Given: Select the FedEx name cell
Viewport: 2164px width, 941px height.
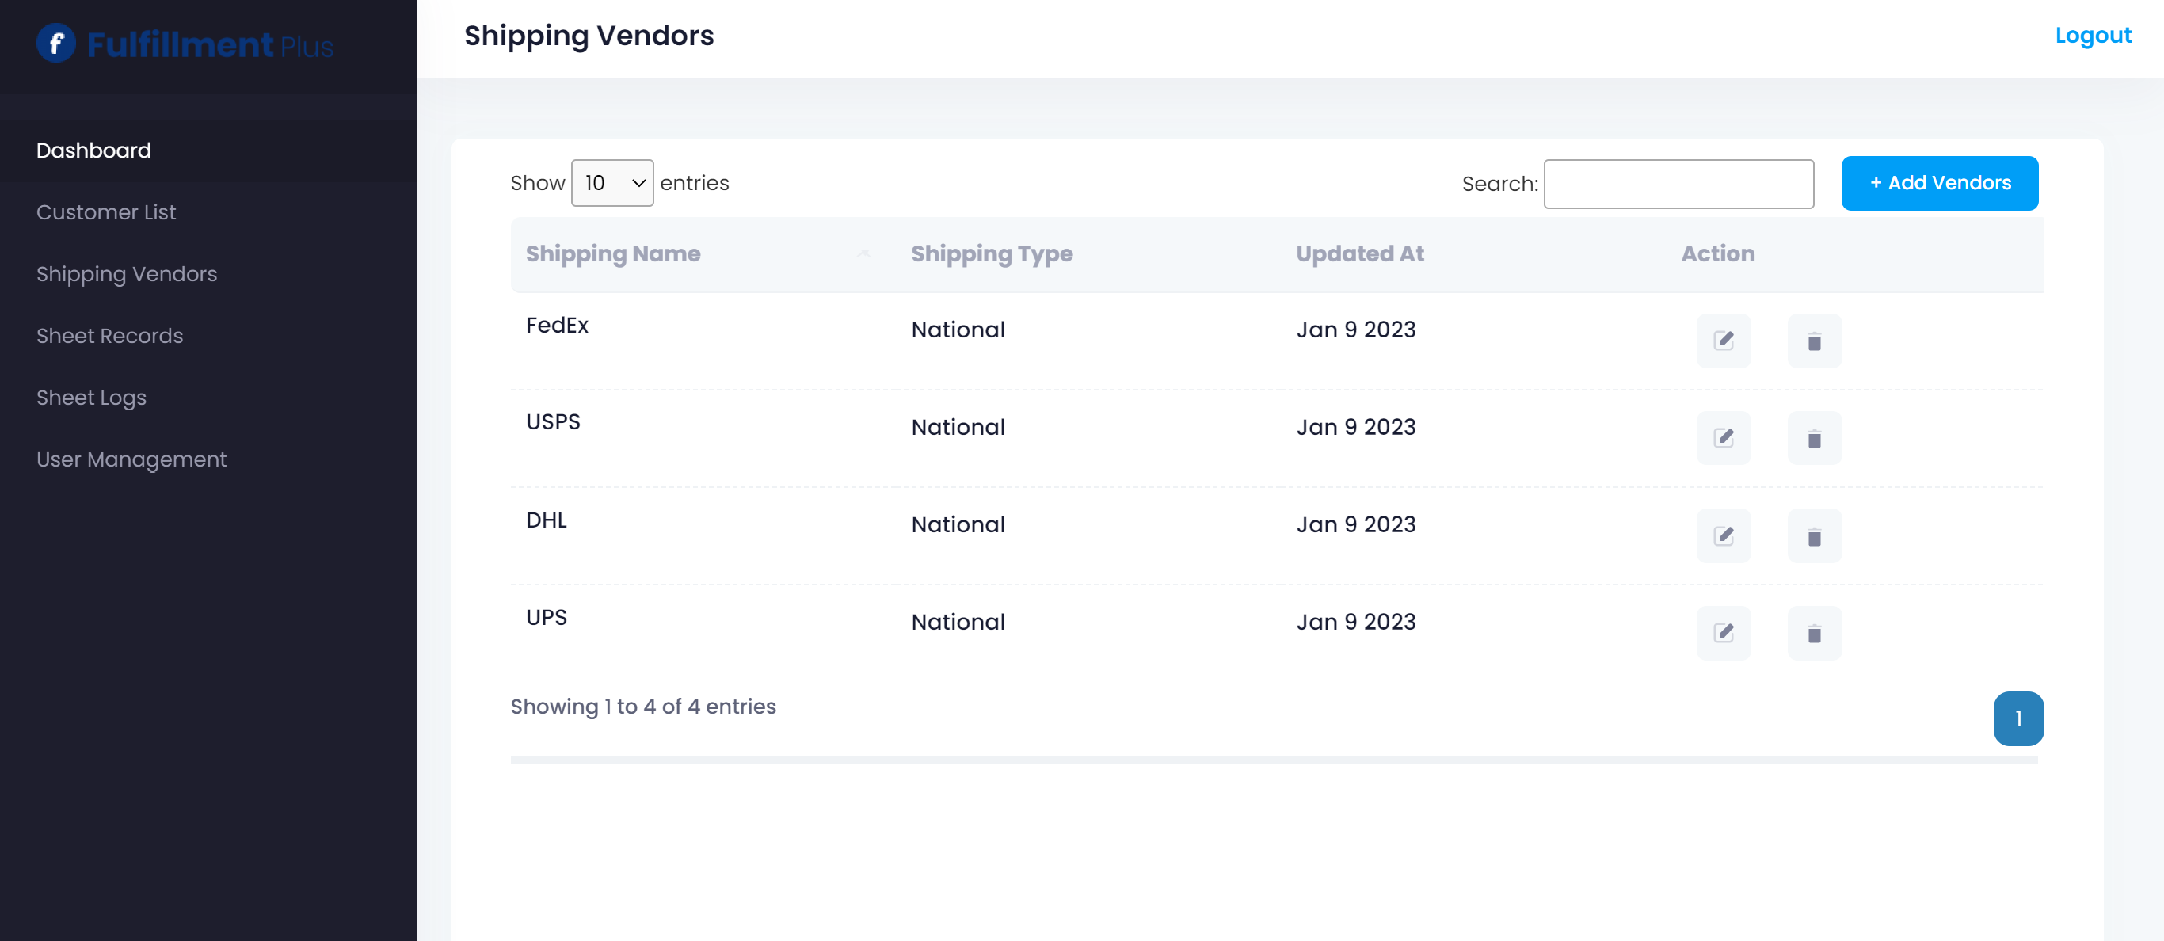Looking at the screenshot, I should (557, 325).
